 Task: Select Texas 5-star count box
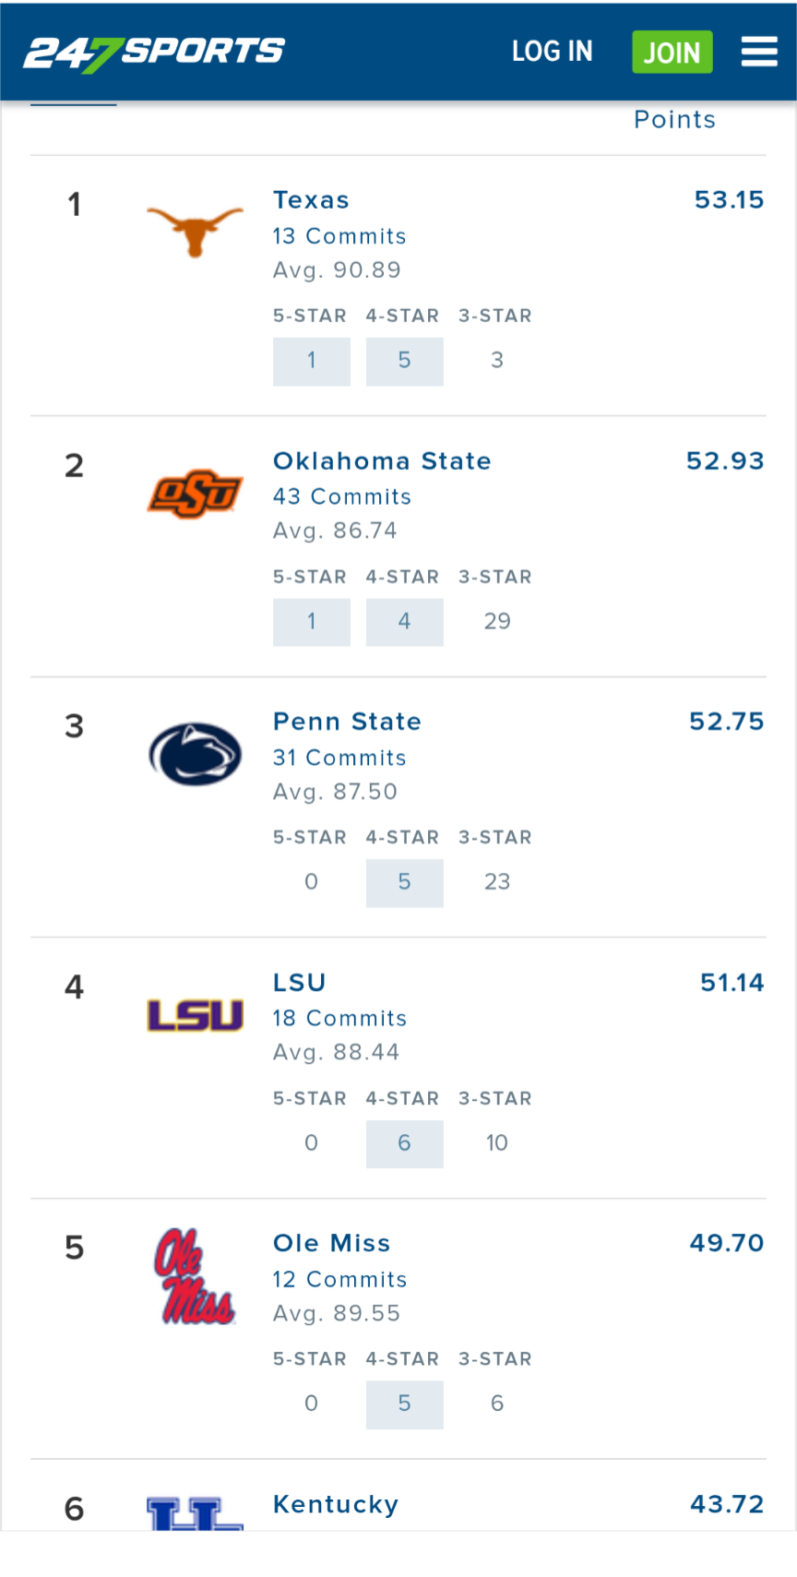[x=312, y=361]
